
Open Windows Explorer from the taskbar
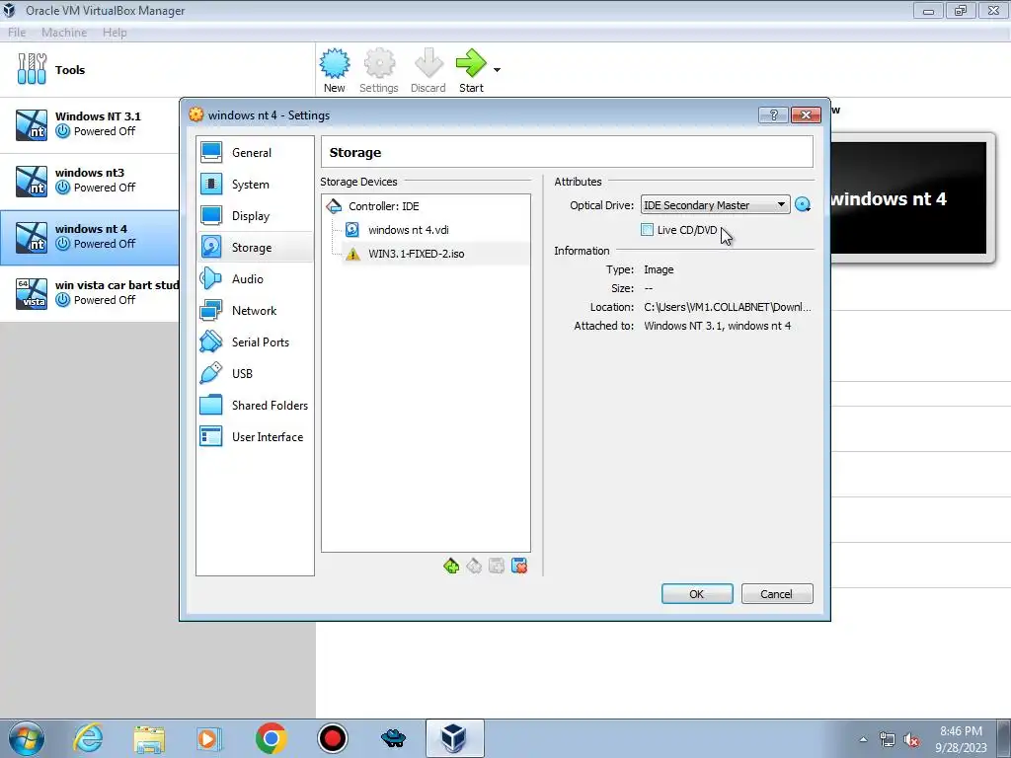tap(149, 738)
